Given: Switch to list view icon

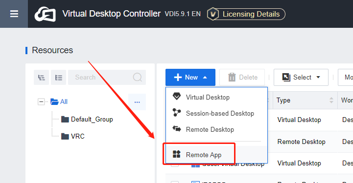Looking at the screenshot, I should [59, 78].
